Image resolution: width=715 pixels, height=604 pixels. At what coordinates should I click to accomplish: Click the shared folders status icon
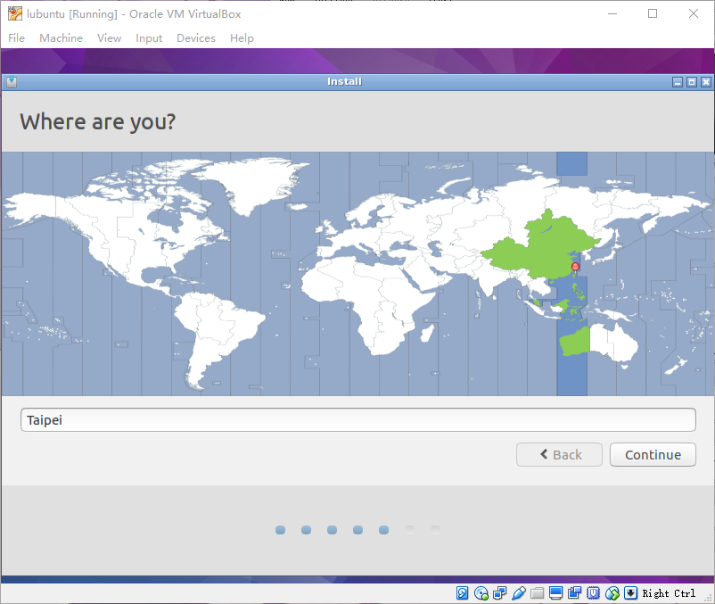537,593
